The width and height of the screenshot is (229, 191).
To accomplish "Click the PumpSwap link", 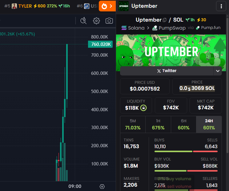I will click(x=169, y=28).
